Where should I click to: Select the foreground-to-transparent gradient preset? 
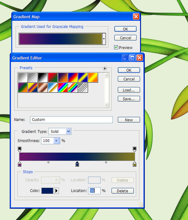pos(33,77)
